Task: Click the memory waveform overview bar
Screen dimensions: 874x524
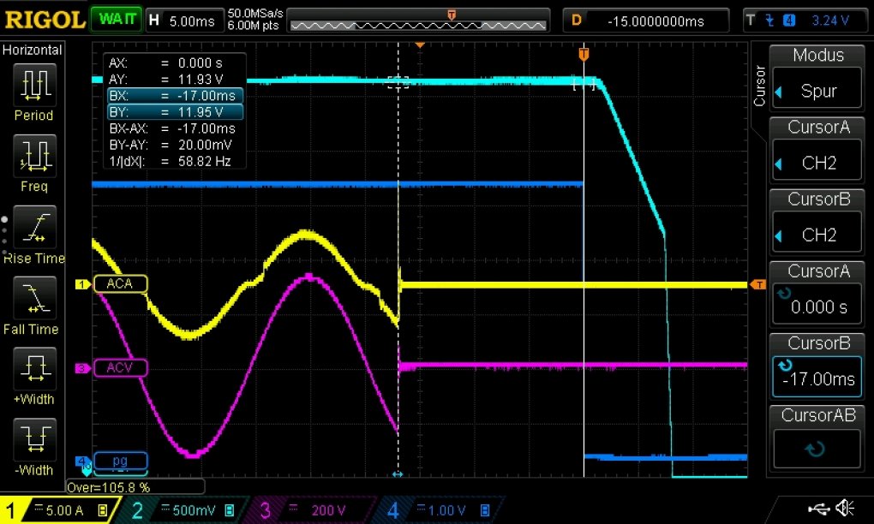Action: [x=418, y=21]
